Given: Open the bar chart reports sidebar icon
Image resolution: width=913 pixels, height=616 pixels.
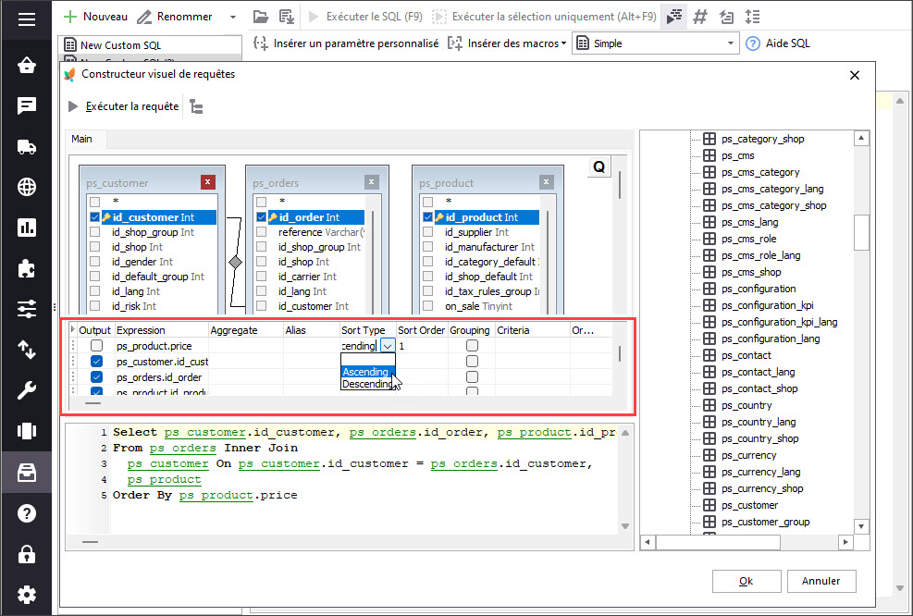Looking at the screenshot, I should [26, 228].
